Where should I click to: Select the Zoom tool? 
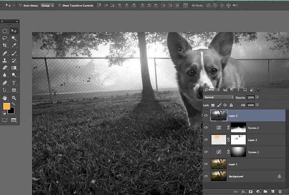pyautogui.click(x=14, y=98)
